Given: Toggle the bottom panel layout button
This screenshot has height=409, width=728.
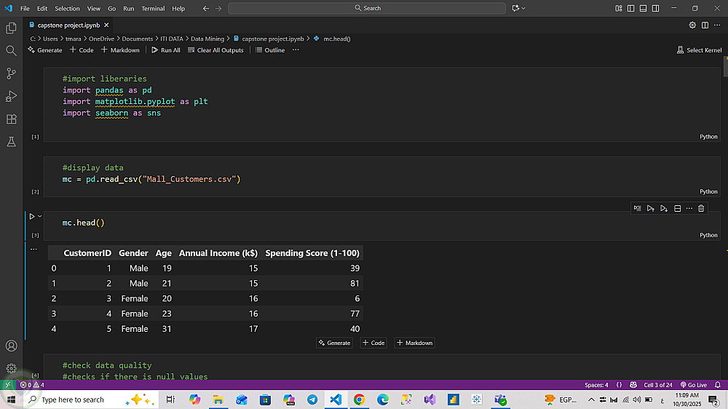Looking at the screenshot, I should point(644,8).
